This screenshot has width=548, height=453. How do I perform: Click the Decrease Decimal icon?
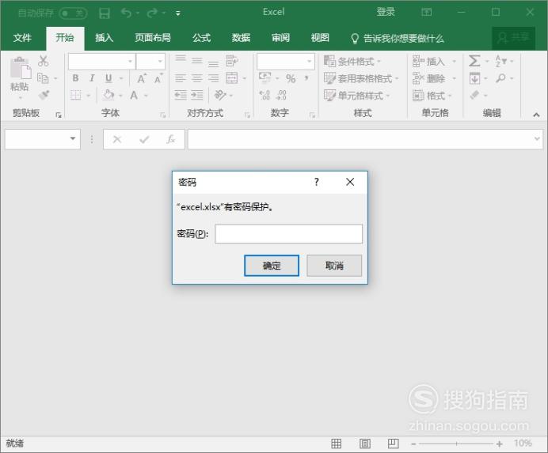click(x=282, y=95)
